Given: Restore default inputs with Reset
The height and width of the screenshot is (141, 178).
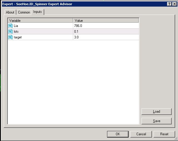Looking at the screenshot, I should (164, 134).
